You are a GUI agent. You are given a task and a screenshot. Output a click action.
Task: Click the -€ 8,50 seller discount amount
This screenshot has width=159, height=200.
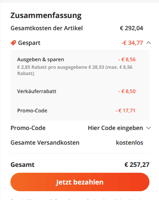coord(127,91)
